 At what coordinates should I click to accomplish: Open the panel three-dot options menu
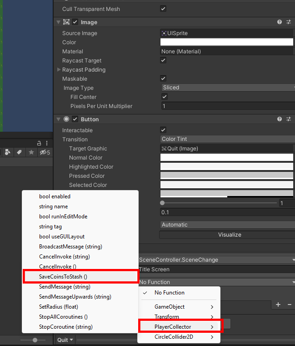[47, 143]
